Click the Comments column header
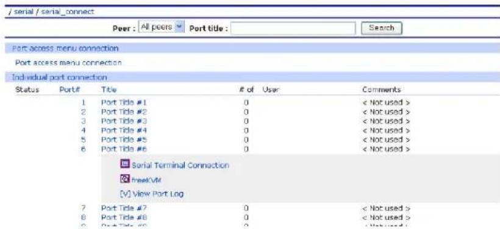 pyautogui.click(x=381, y=90)
